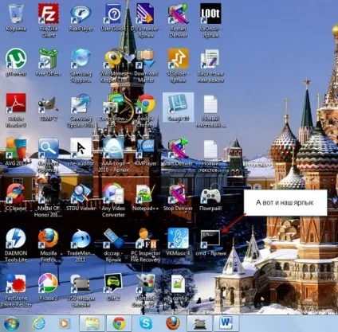Select the KMPlayer desktop icon
The image size is (338, 332).
pos(146,149)
